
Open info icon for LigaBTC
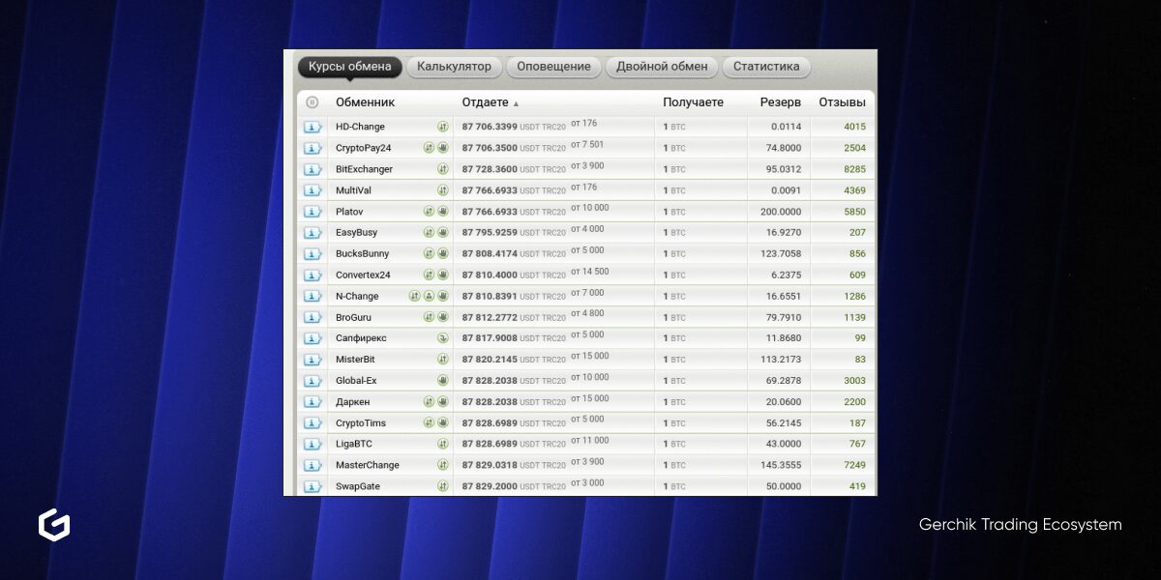[312, 445]
